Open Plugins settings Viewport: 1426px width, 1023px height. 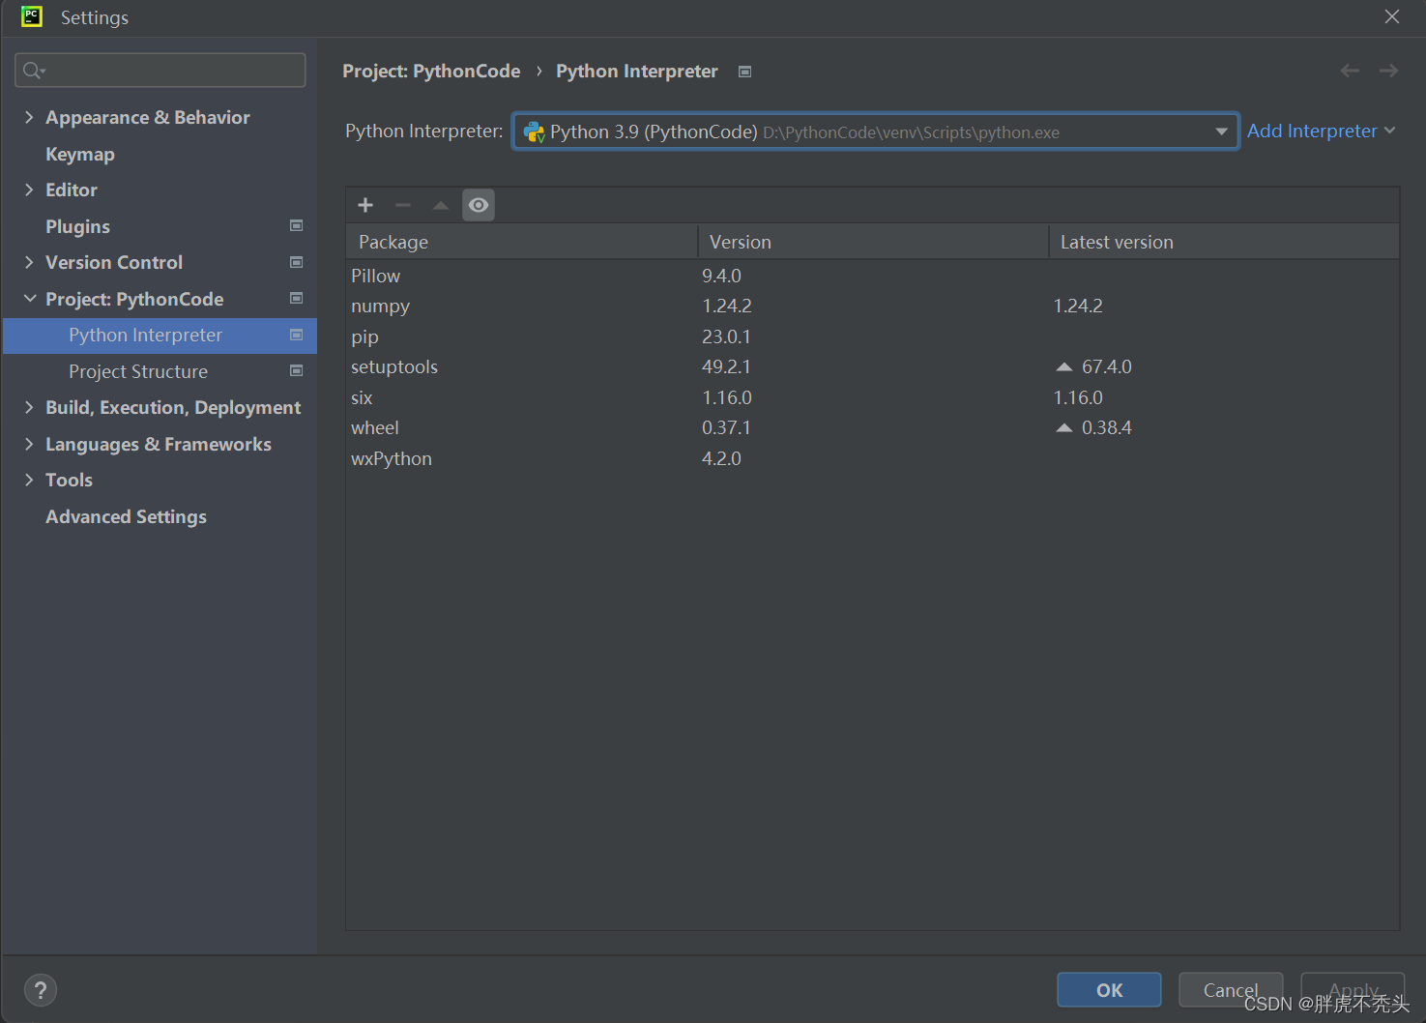pyautogui.click(x=77, y=226)
